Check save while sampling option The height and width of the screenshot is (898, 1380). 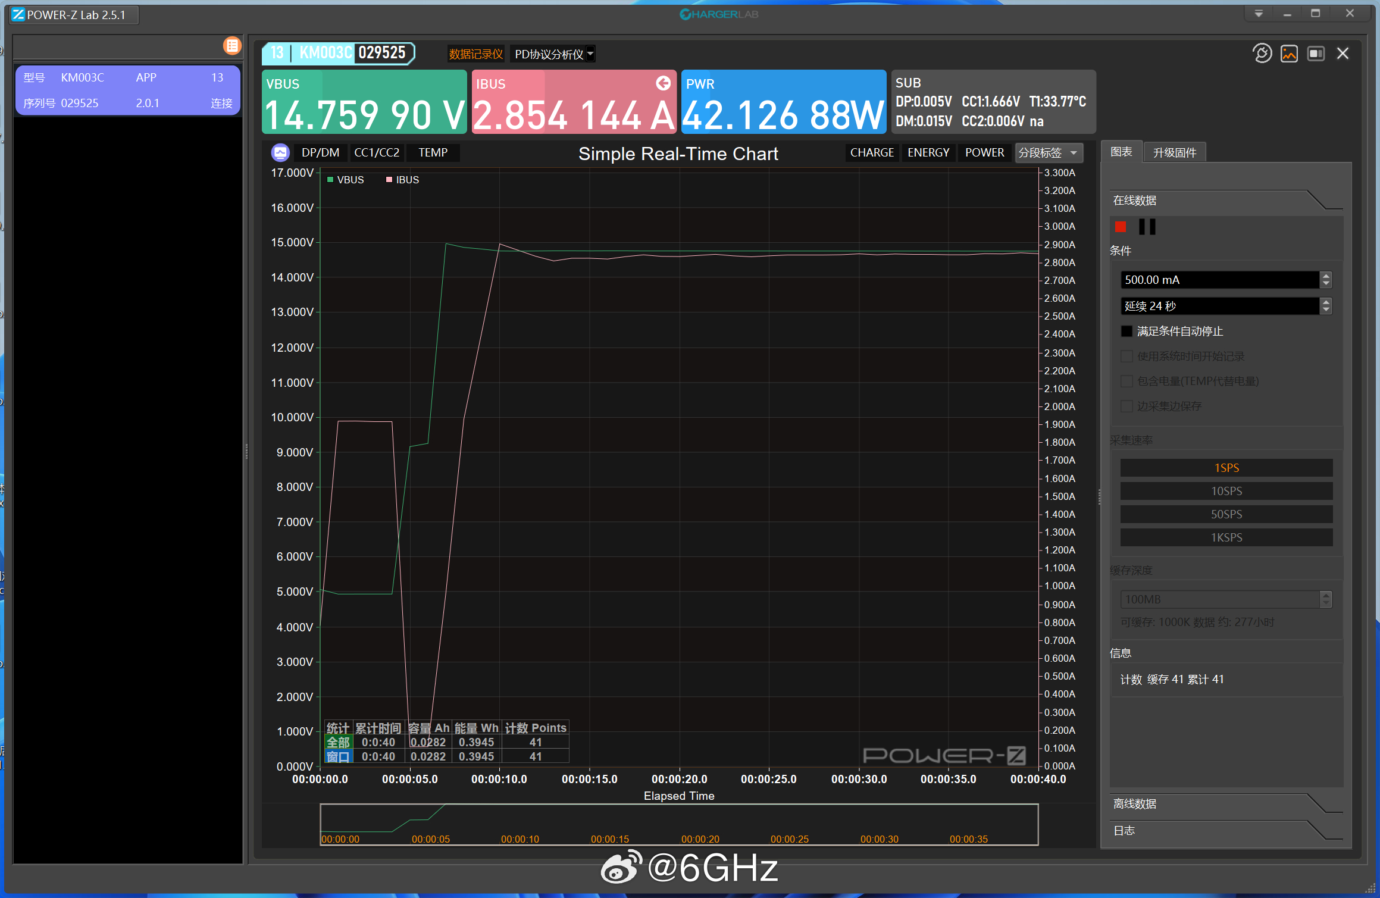pyautogui.click(x=1126, y=406)
